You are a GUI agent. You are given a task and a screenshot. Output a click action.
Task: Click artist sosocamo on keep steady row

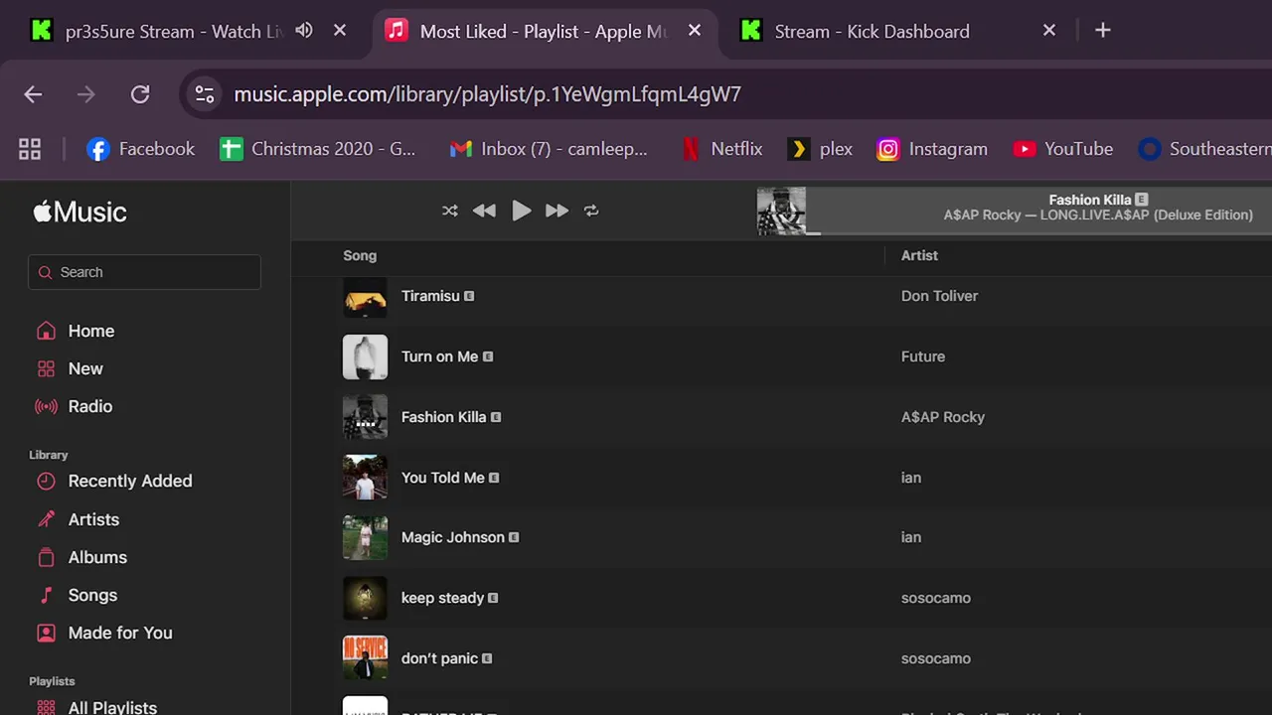click(x=935, y=598)
